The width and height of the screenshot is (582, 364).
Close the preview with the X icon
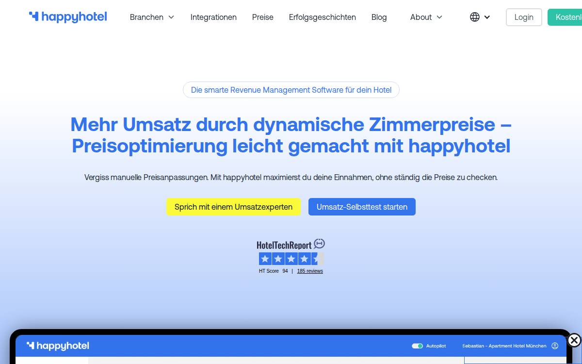(x=574, y=340)
